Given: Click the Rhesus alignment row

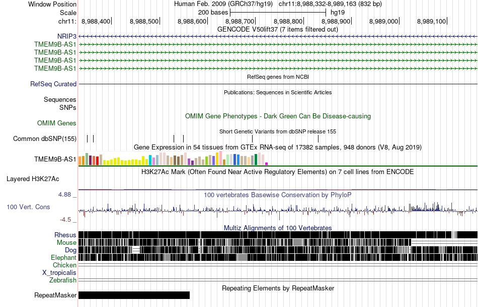Looking at the screenshot, I should pos(278,235).
